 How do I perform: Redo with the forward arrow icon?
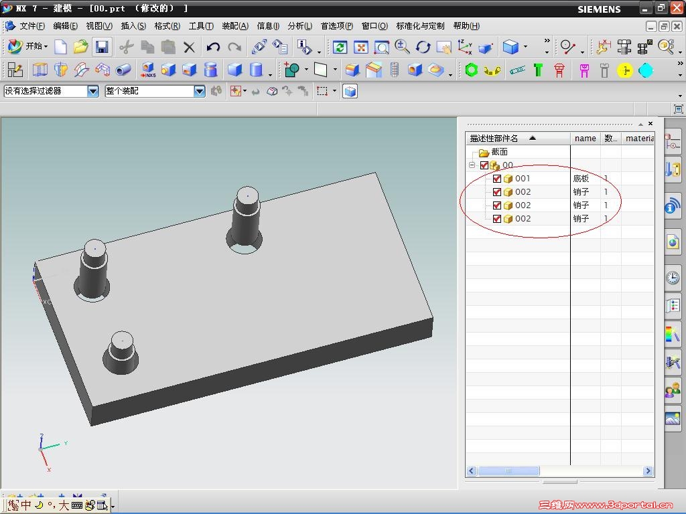point(234,47)
